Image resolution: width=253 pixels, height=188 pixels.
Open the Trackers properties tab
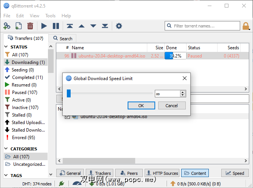(x=99, y=173)
